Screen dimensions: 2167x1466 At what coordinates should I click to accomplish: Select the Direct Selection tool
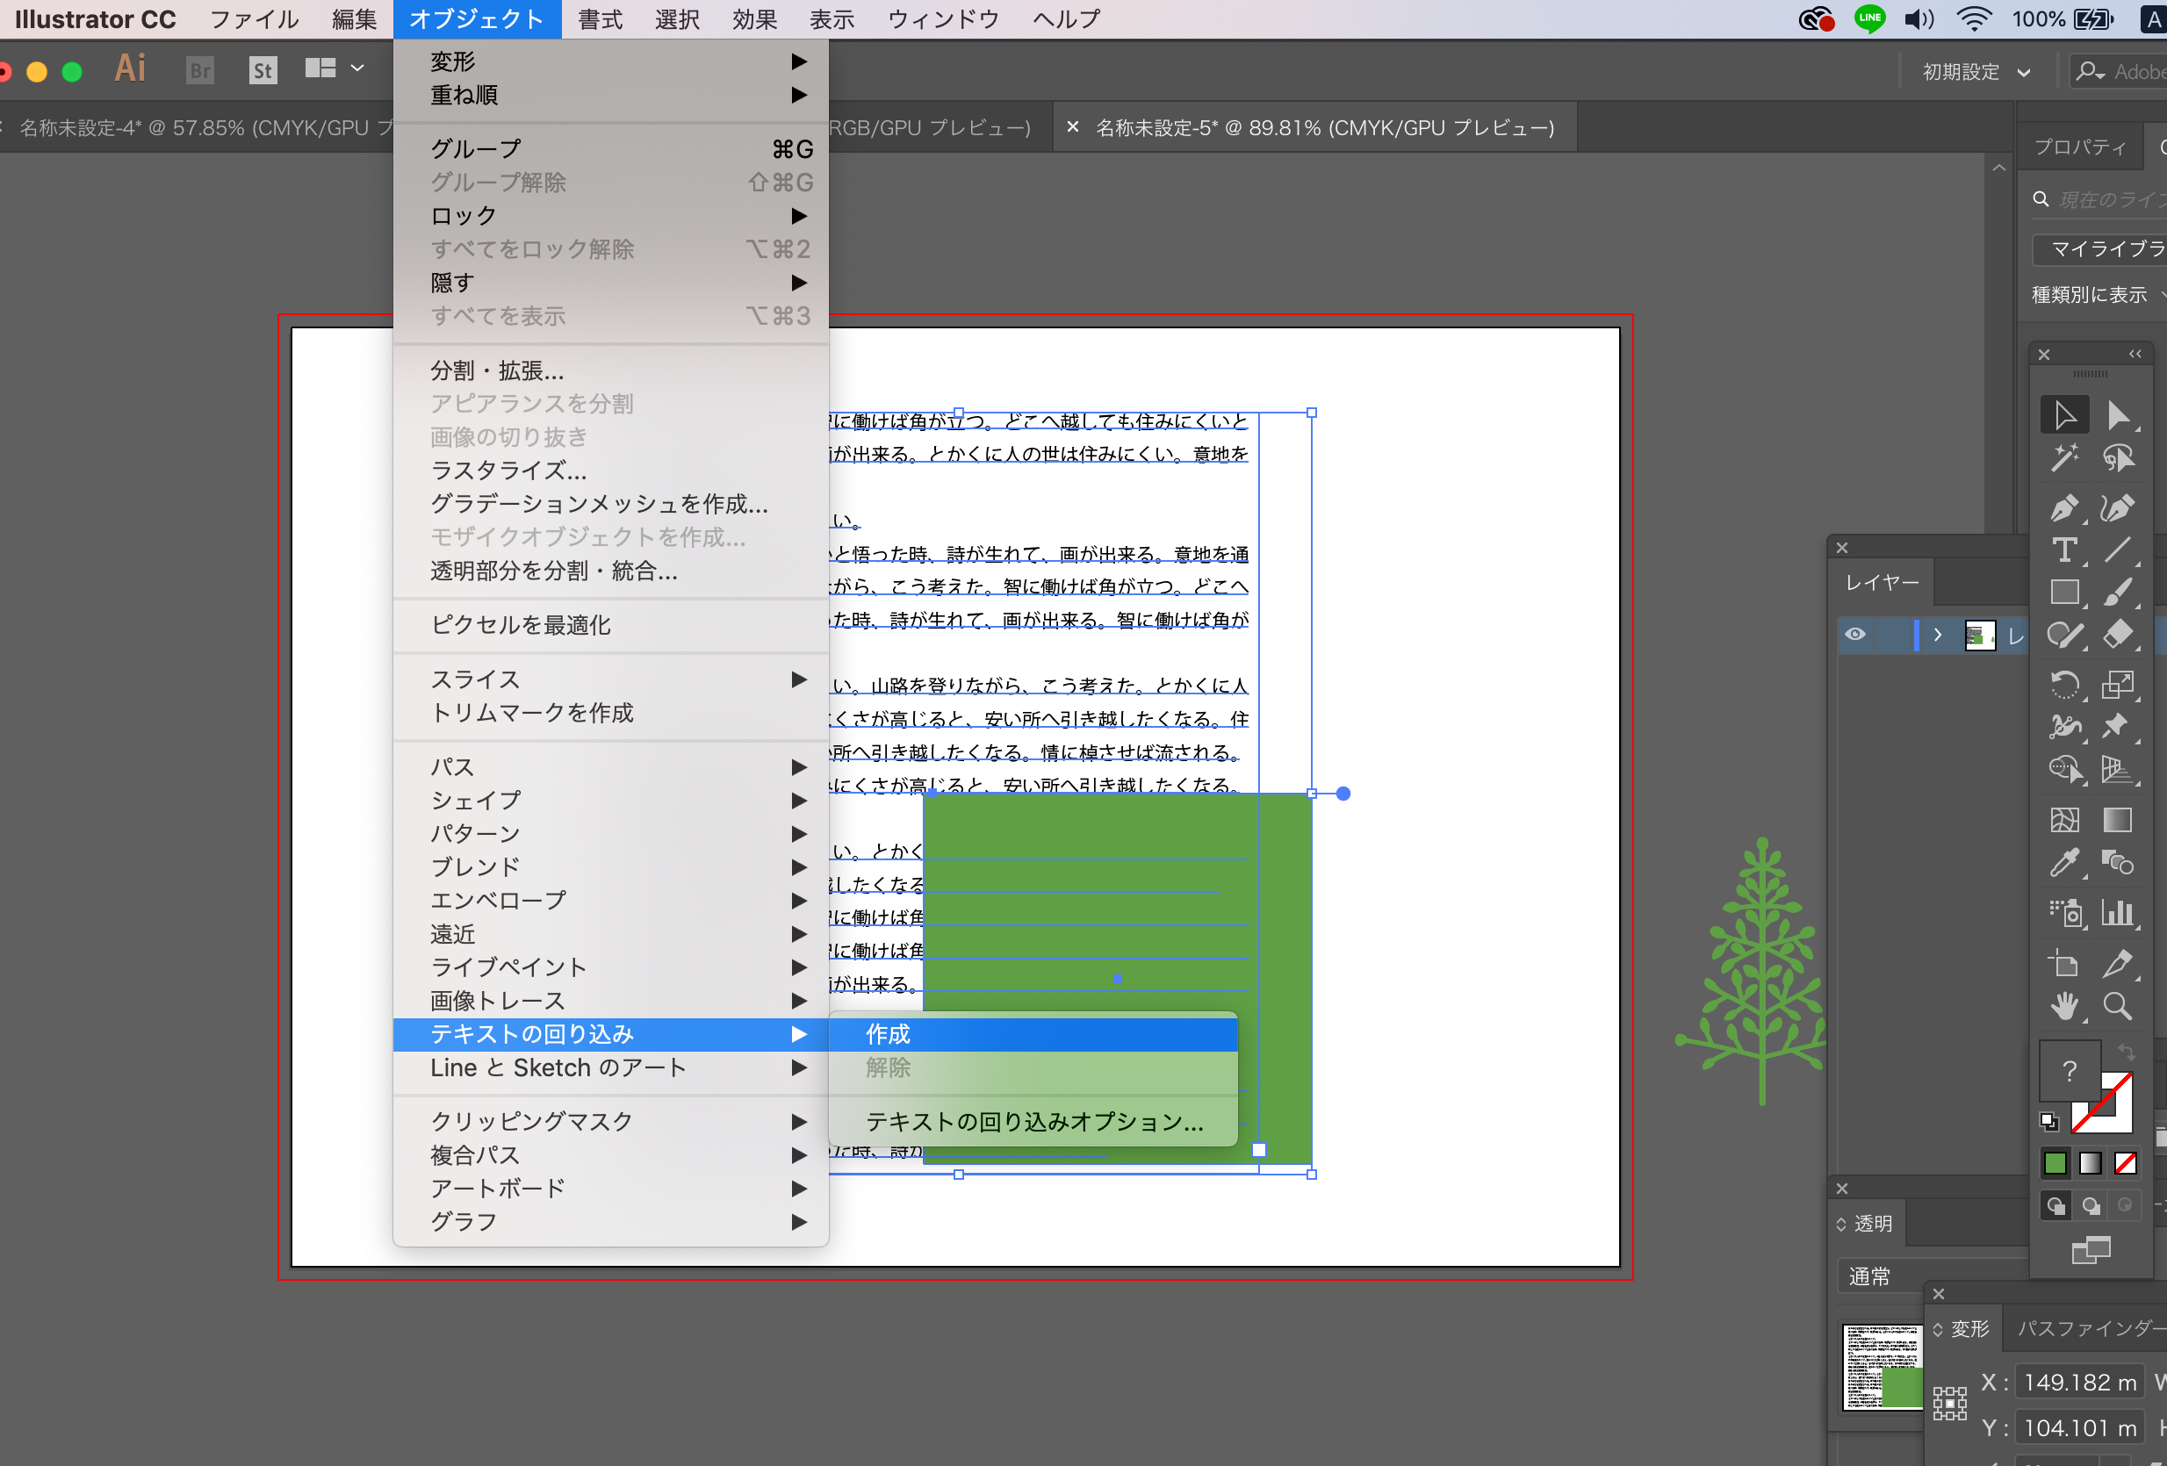[x=2117, y=414]
